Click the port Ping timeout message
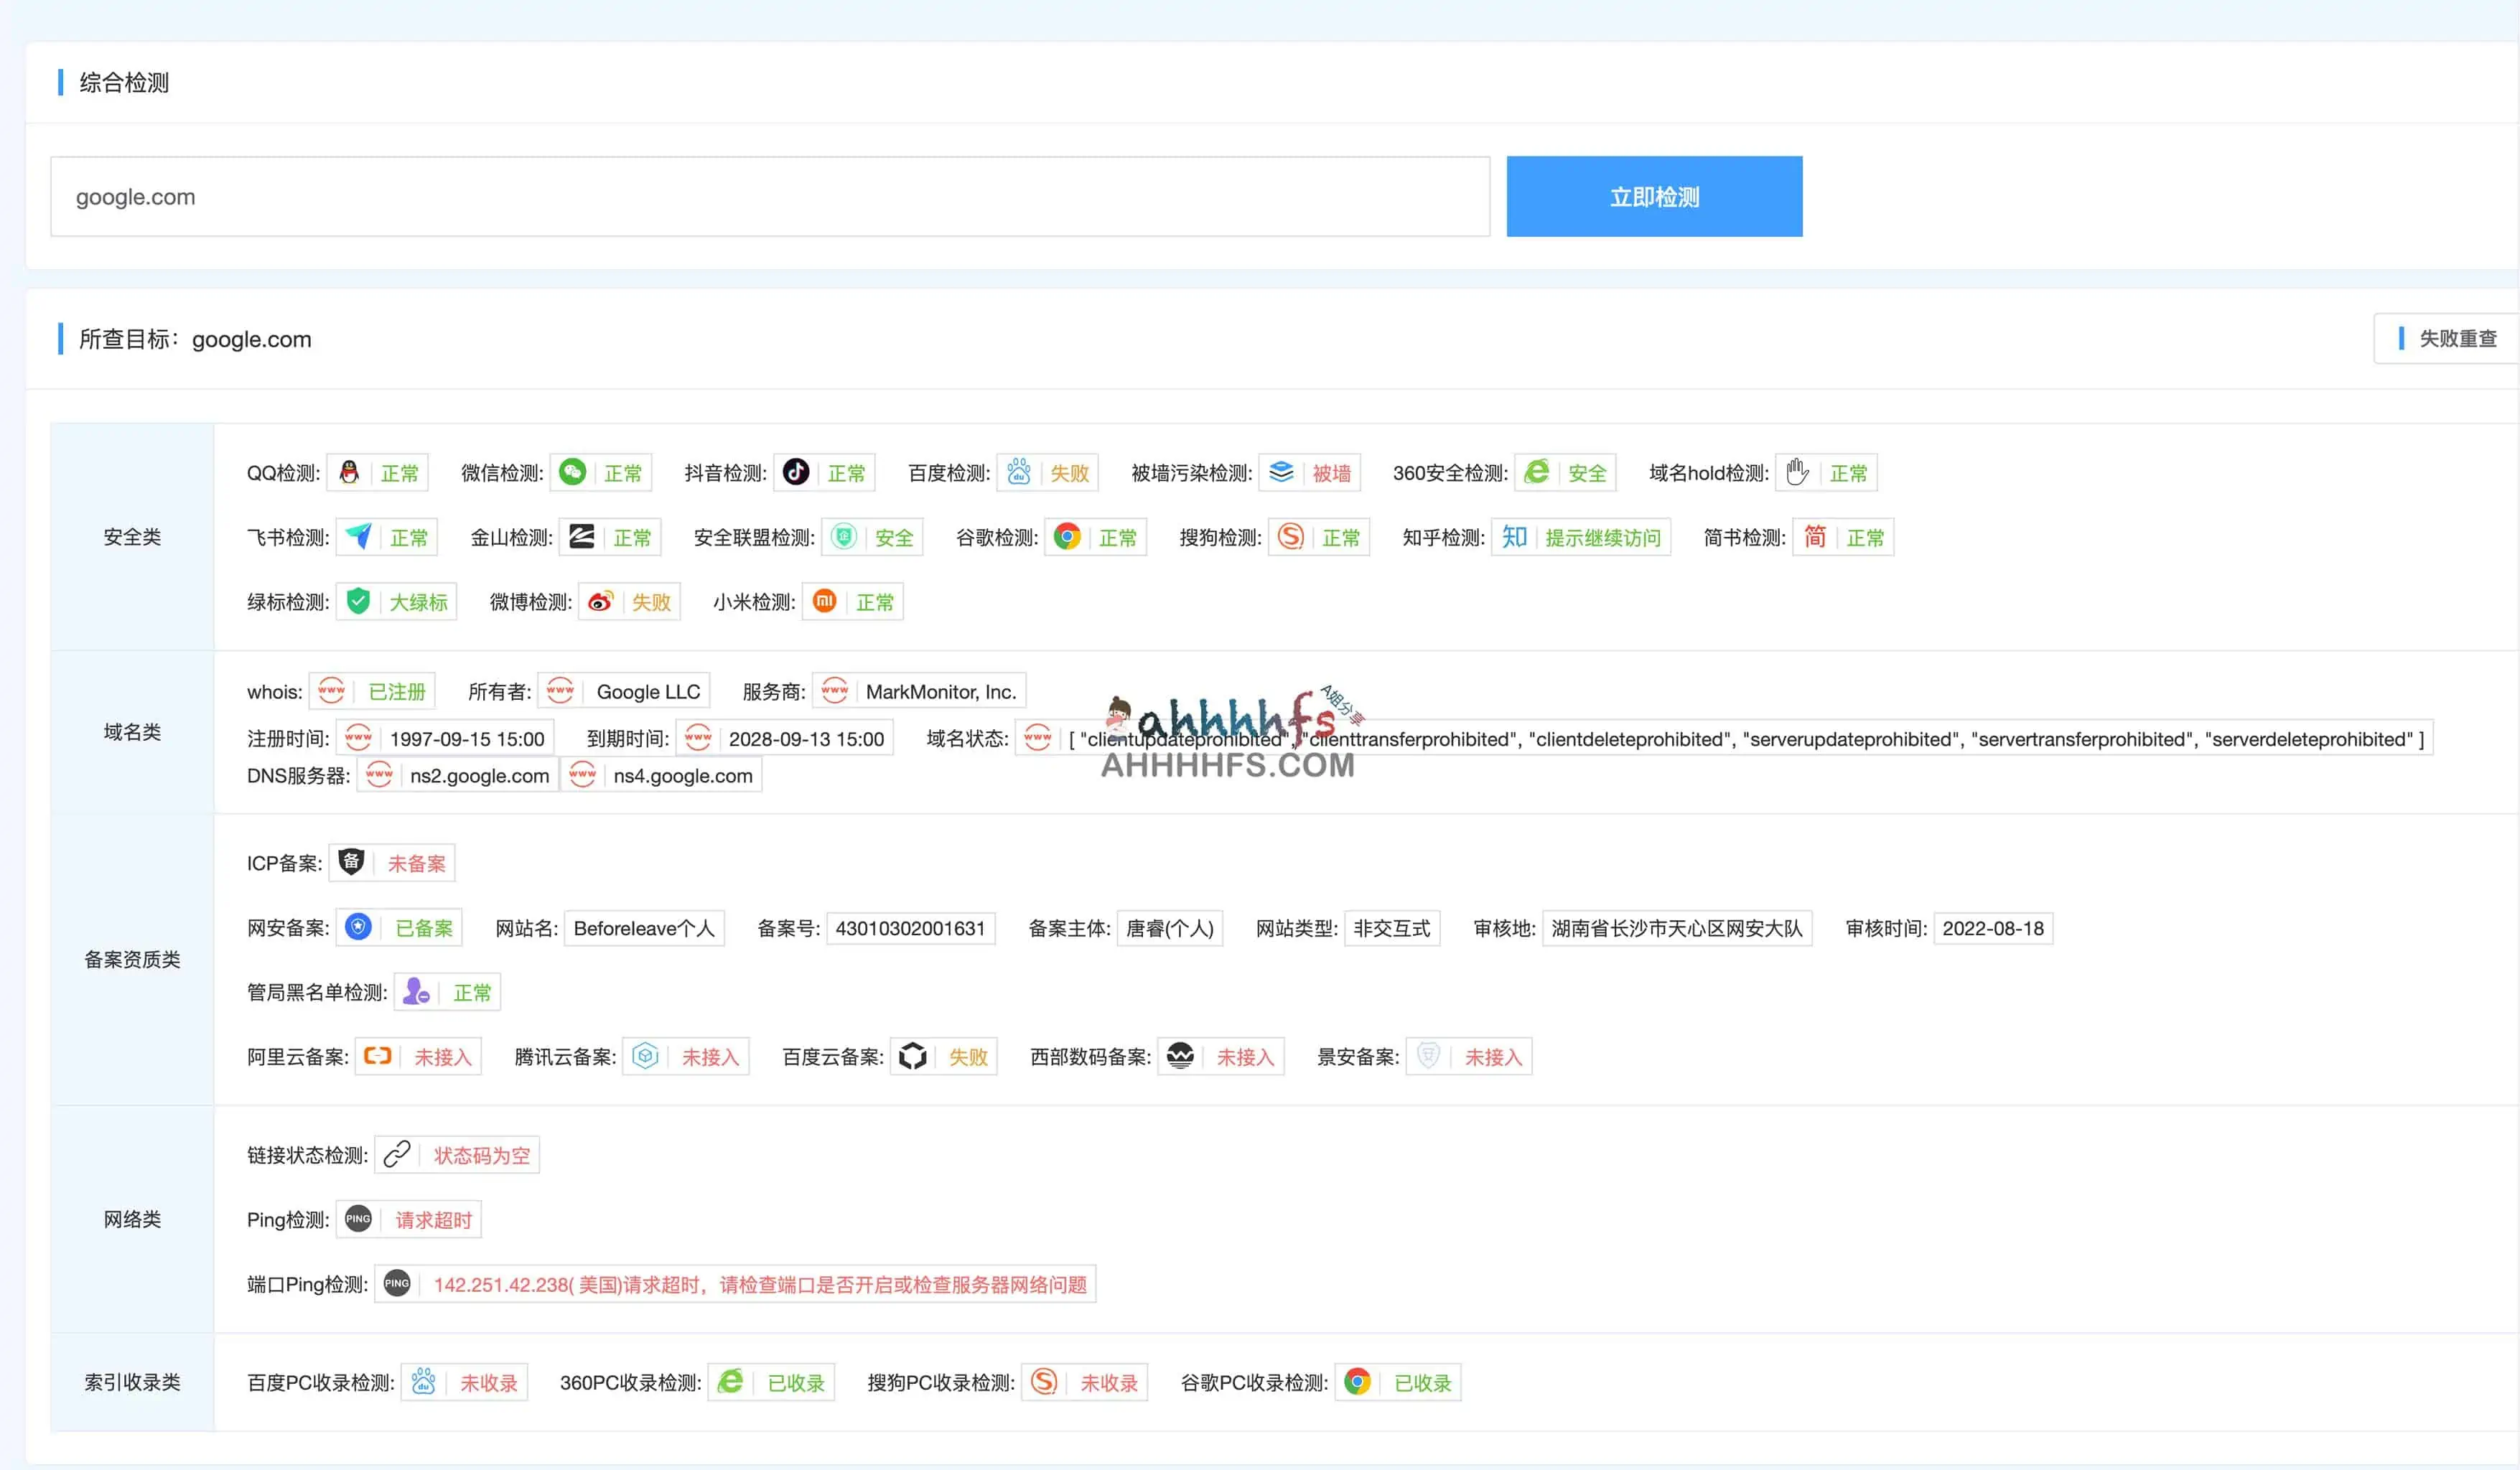 [x=759, y=1284]
